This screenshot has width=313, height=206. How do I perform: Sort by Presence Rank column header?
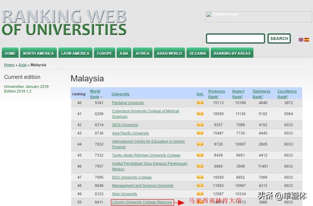coord(216,94)
